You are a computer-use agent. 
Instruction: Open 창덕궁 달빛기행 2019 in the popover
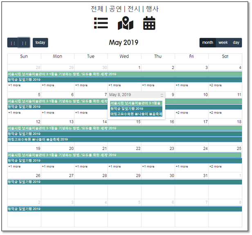(x=136, y=109)
